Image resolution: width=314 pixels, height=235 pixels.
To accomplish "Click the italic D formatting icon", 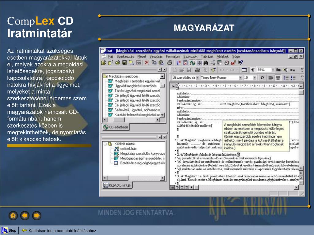I will click(x=262, y=77).
